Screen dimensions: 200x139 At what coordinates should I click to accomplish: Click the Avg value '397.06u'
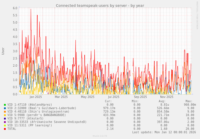coord(163,122)
